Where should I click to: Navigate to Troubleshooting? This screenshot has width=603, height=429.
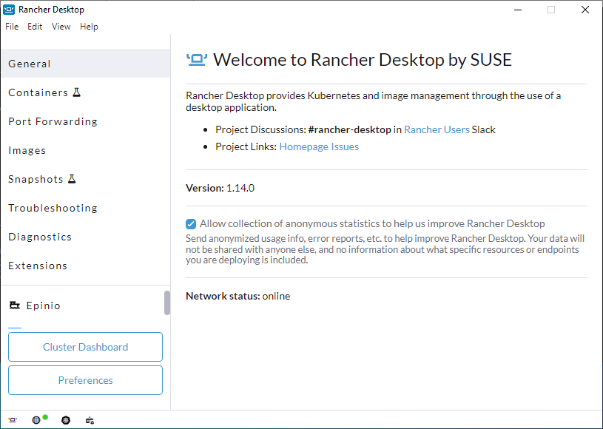[x=85, y=208]
